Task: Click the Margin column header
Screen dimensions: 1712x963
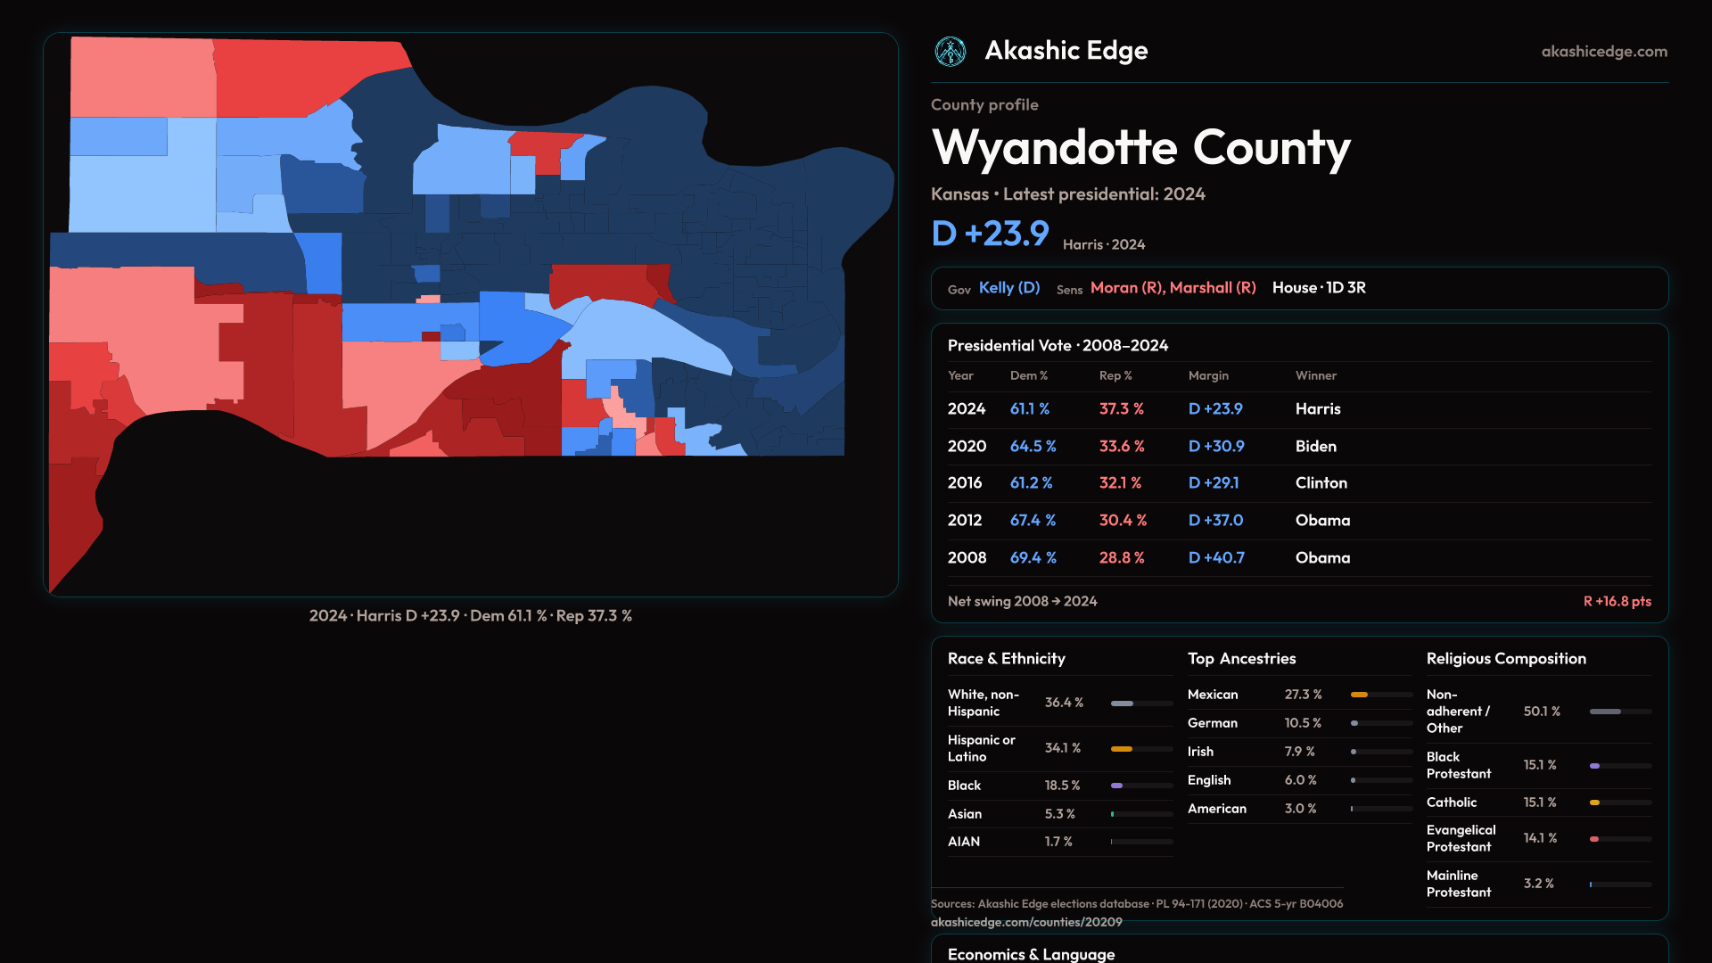Action: point(1208,376)
